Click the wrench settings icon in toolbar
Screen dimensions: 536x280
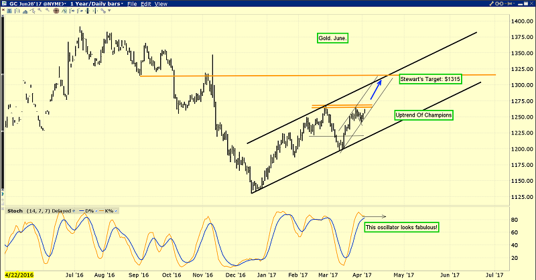click(103, 11)
